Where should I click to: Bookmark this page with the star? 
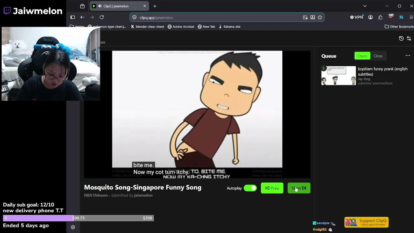(x=320, y=17)
